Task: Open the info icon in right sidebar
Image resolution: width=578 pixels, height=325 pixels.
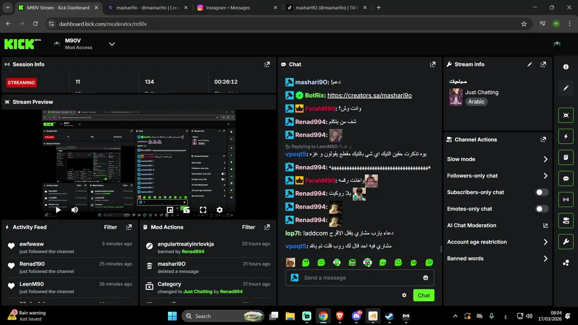Action: pyautogui.click(x=566, y=67)
